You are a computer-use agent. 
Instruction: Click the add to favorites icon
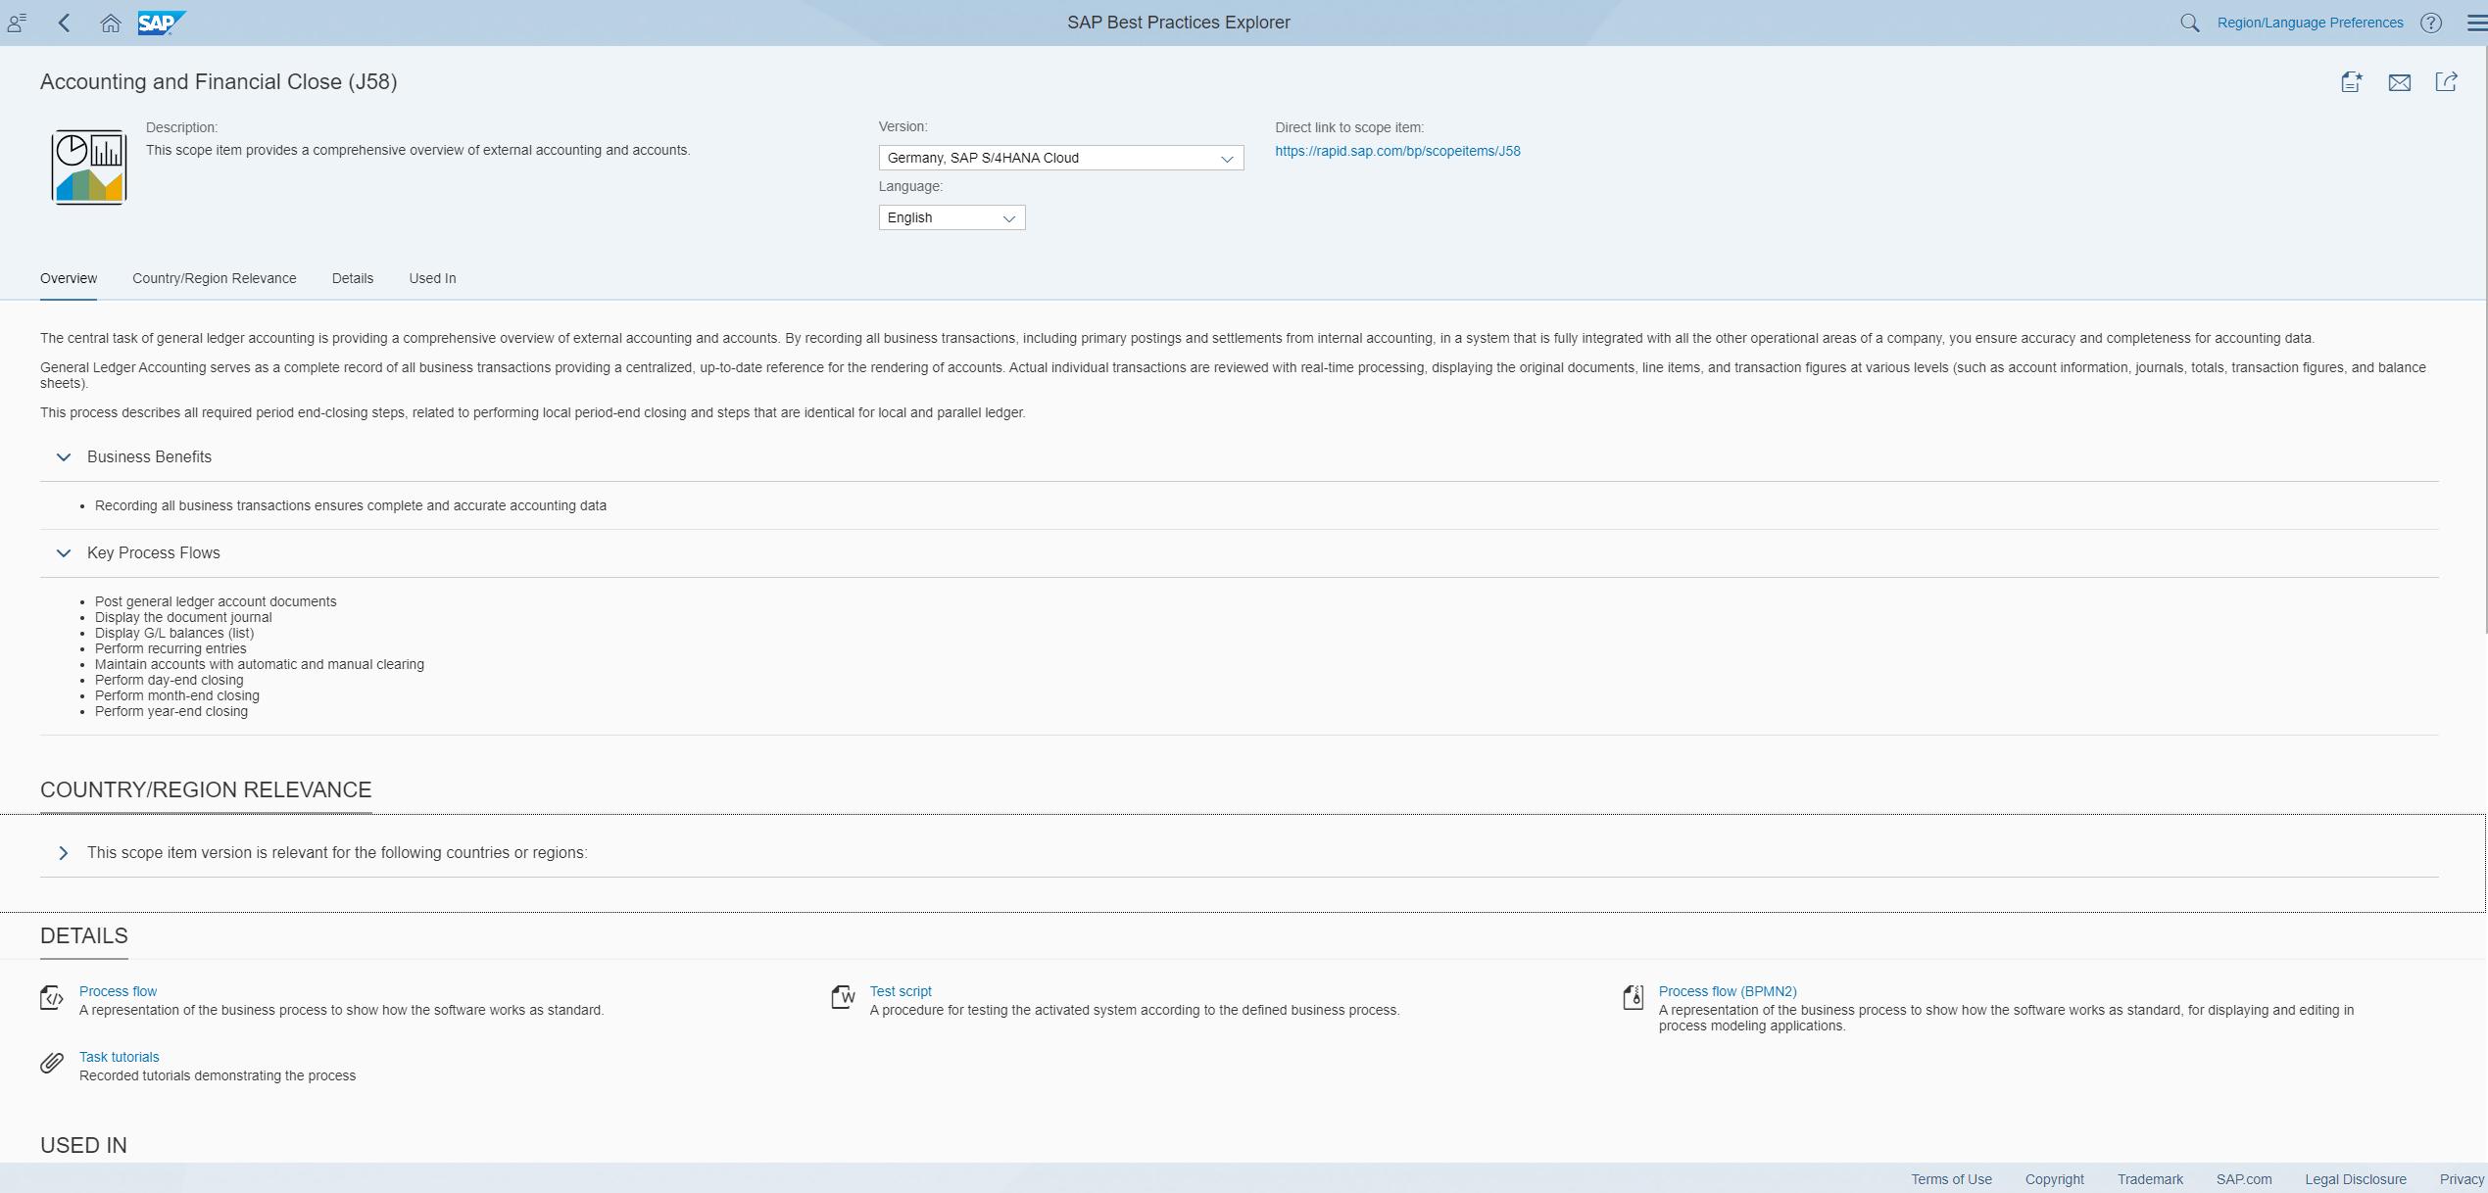coord(2351,82)
